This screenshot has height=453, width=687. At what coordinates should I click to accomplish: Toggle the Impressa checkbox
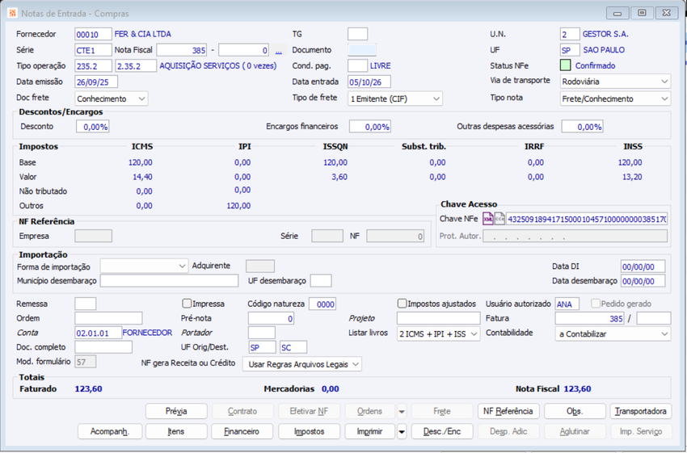click(x=187, y=304)
